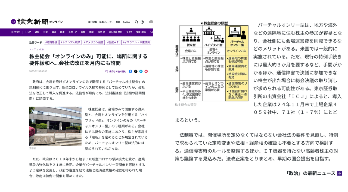The height and width of the screenshot is (192, 348).
Task: Open 紙面ビューアー from the header
Action: pyautogui.click(x=106, y=22)
